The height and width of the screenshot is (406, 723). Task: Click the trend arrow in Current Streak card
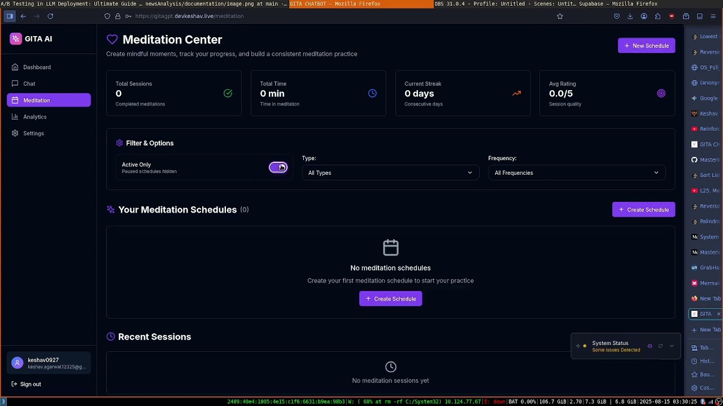tap(516, 94)
